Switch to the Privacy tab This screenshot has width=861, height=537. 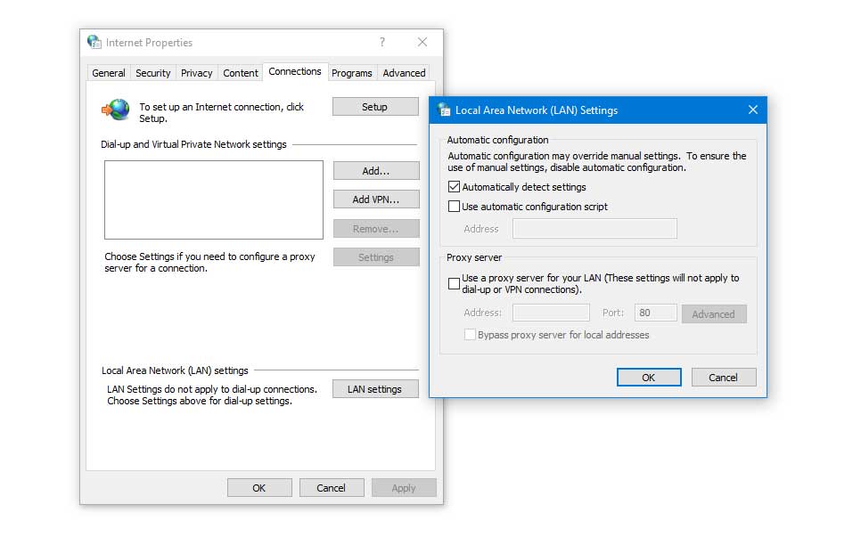coord(196,73)
